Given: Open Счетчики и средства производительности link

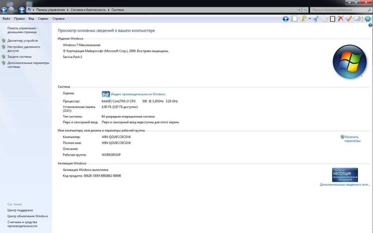Looking at the screenshot, I should coord(22,224).
